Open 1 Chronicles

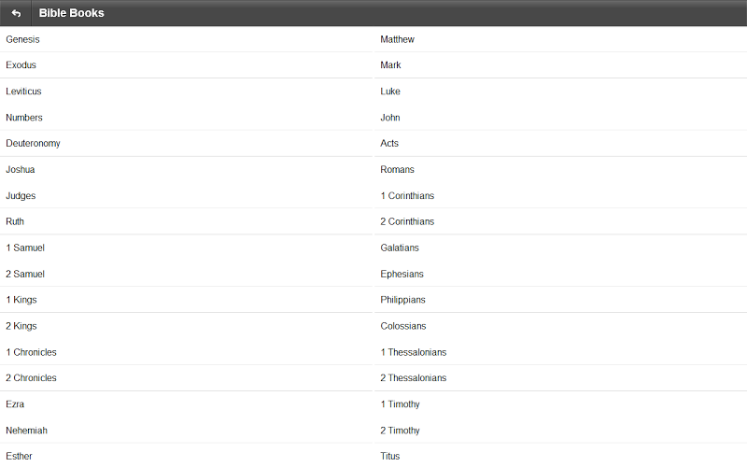32,352
